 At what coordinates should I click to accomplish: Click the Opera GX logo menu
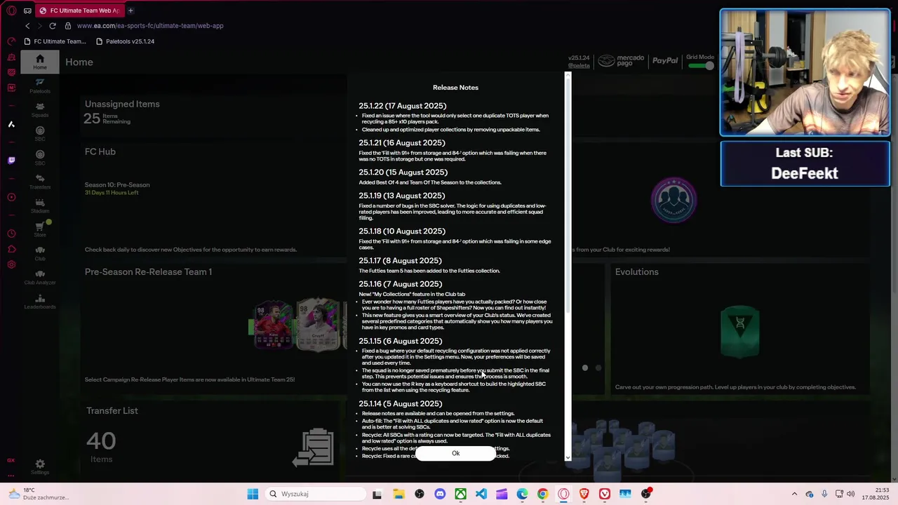pos(11,11)
